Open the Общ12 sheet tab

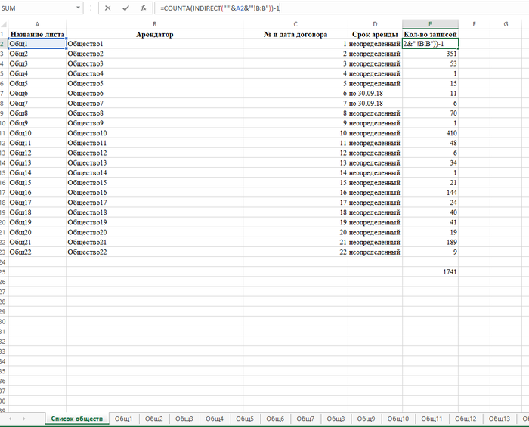(466, 419)
